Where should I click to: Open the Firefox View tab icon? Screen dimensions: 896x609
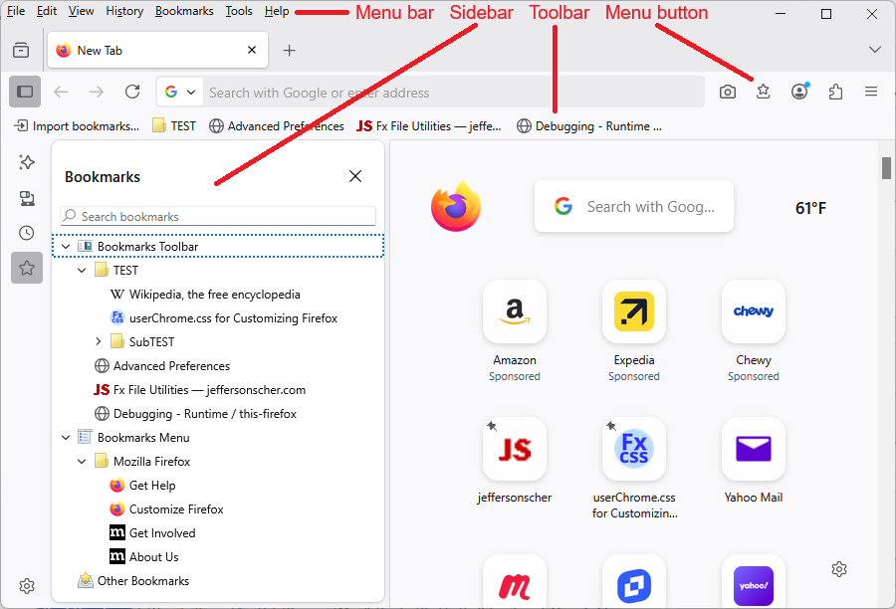tap(21, 51)
